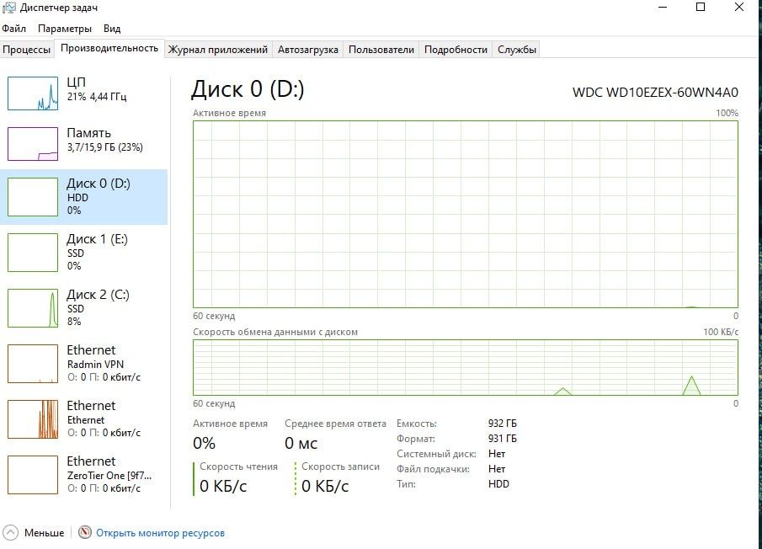This screenshot has height=549, width=762.
Task: Click Открыть монитор ресурсов link
Action: [x=160, y=533]
